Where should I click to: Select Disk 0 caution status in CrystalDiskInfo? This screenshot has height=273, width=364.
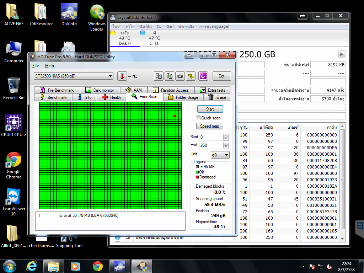(125, 38)
